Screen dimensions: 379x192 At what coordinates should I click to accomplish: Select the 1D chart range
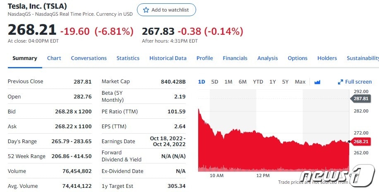coord(201,82)
